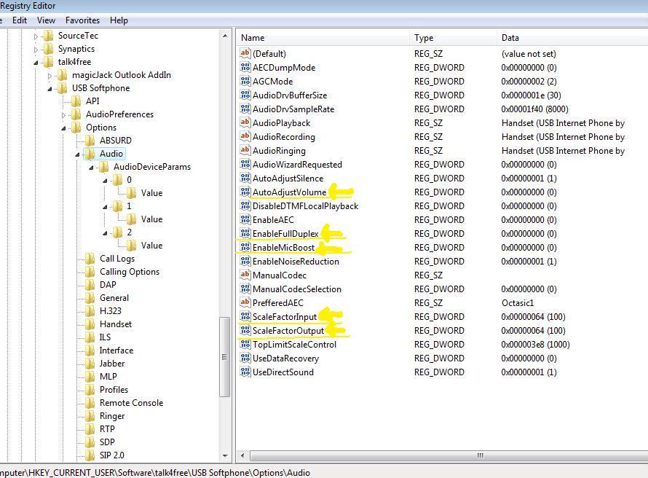
Task: Select the General key in the tree
Action: tap(114, 298)
